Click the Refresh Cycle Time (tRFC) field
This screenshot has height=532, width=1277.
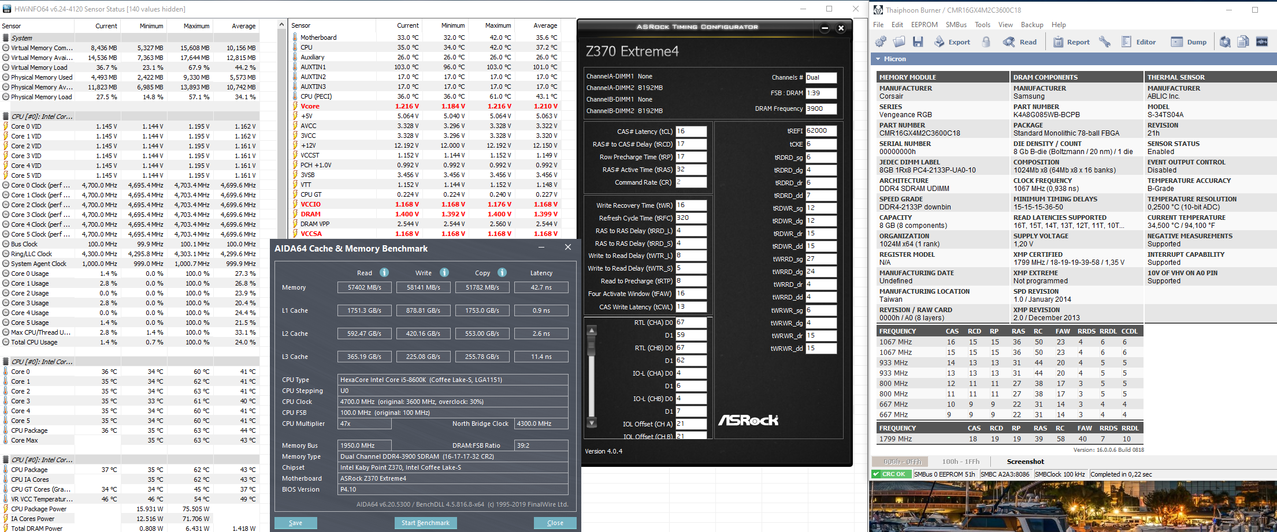coord(691,218)
